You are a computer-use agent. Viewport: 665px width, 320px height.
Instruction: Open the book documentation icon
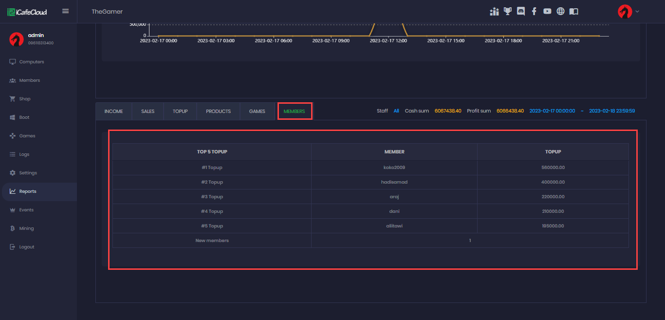click(574, 11)
